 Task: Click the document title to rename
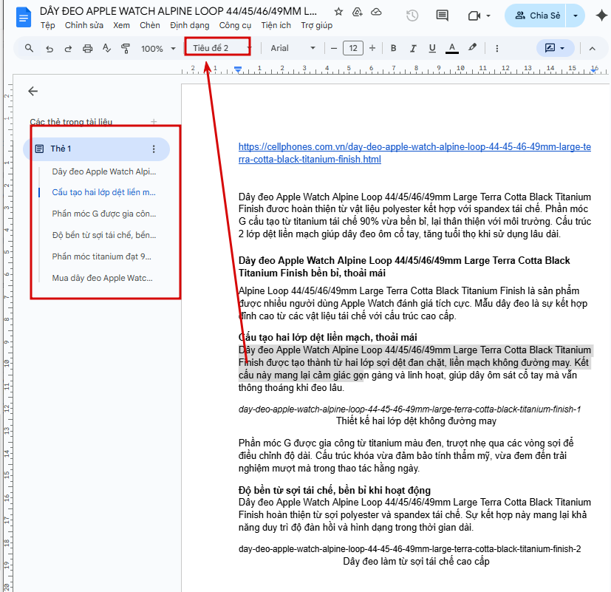[x=178, y=11]
